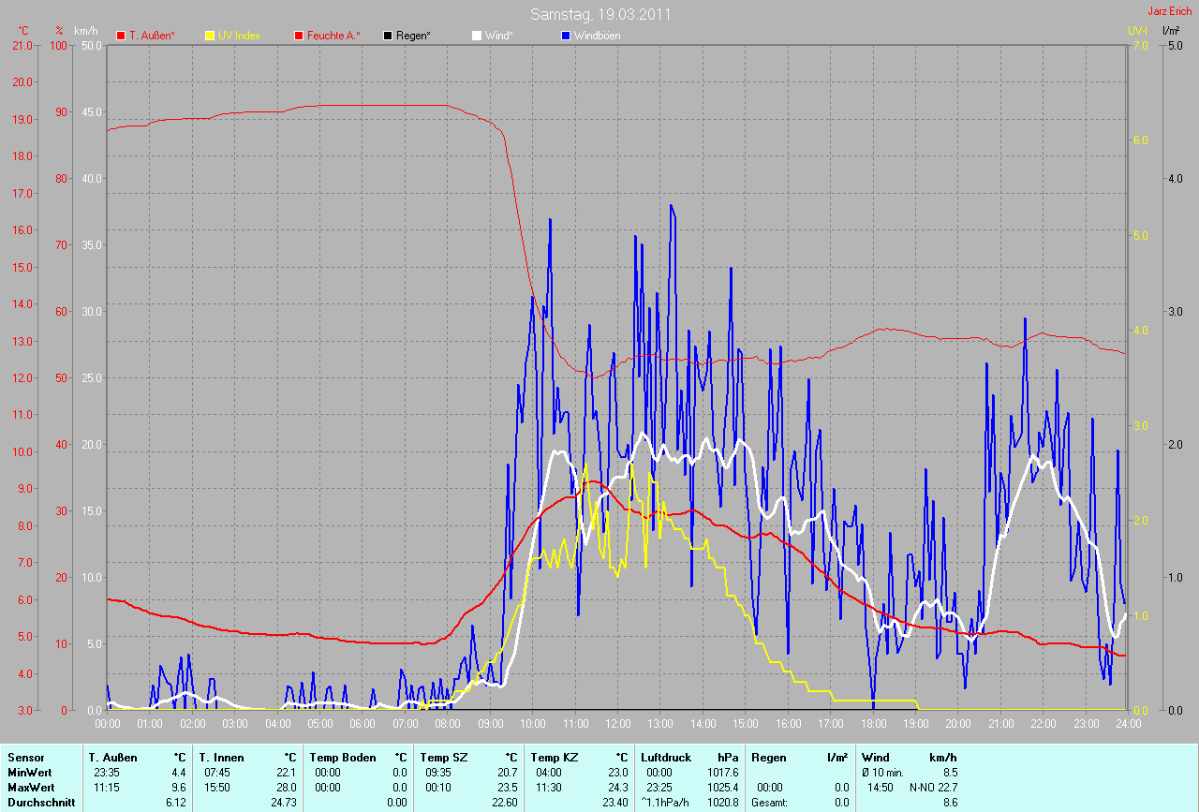The width and height of the screenshot is (1199, 812).
Task: Click the T. Außen minimum value "4.4"
Action: tap(178, 772)
